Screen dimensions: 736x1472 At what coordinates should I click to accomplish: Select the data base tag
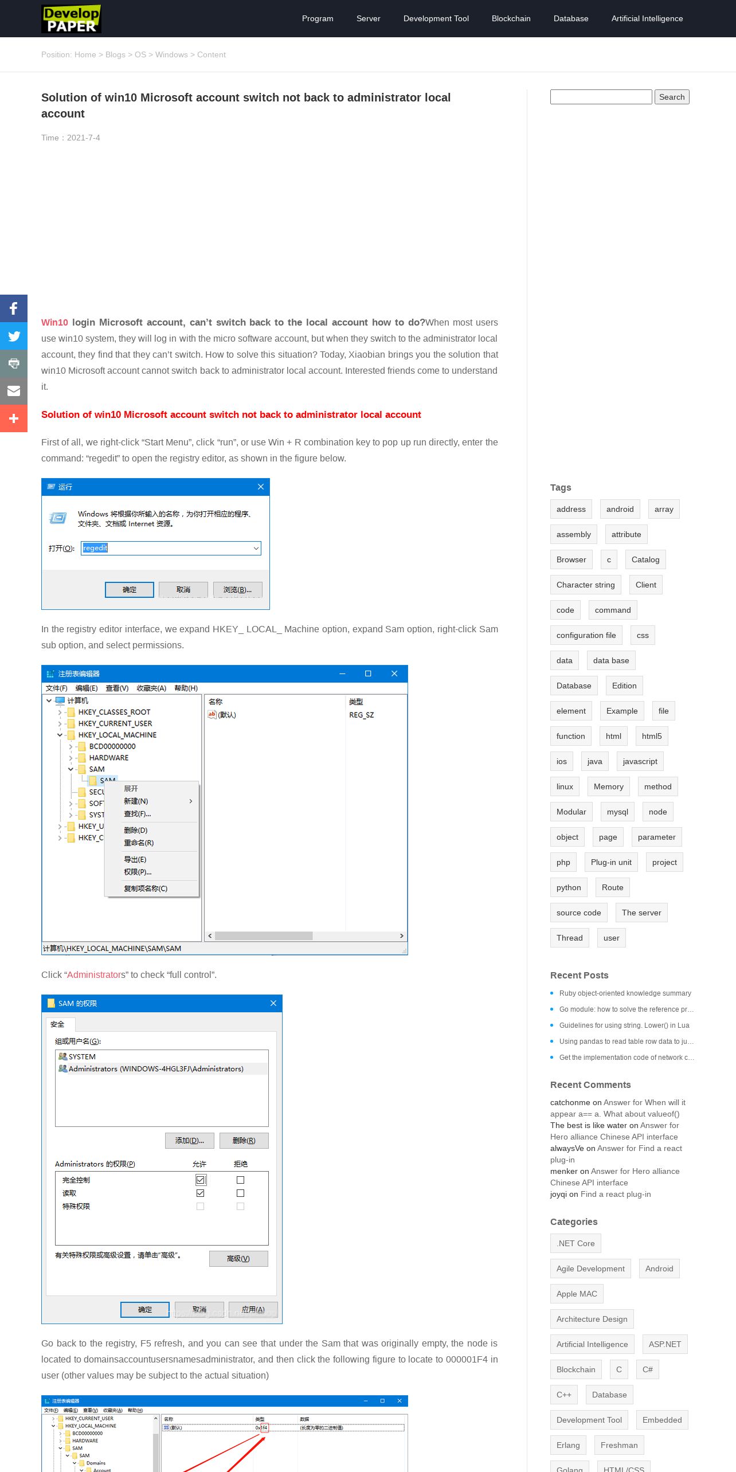click(x=611, y=660)
